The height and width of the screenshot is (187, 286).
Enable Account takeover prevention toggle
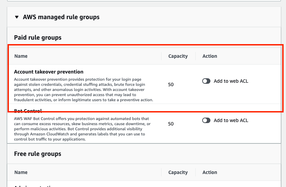206,81
